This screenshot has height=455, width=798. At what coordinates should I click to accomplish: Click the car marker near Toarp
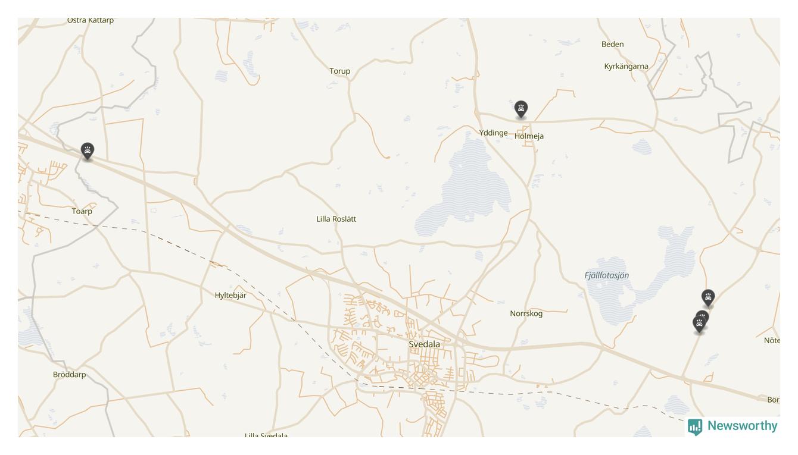click(88, 151)
